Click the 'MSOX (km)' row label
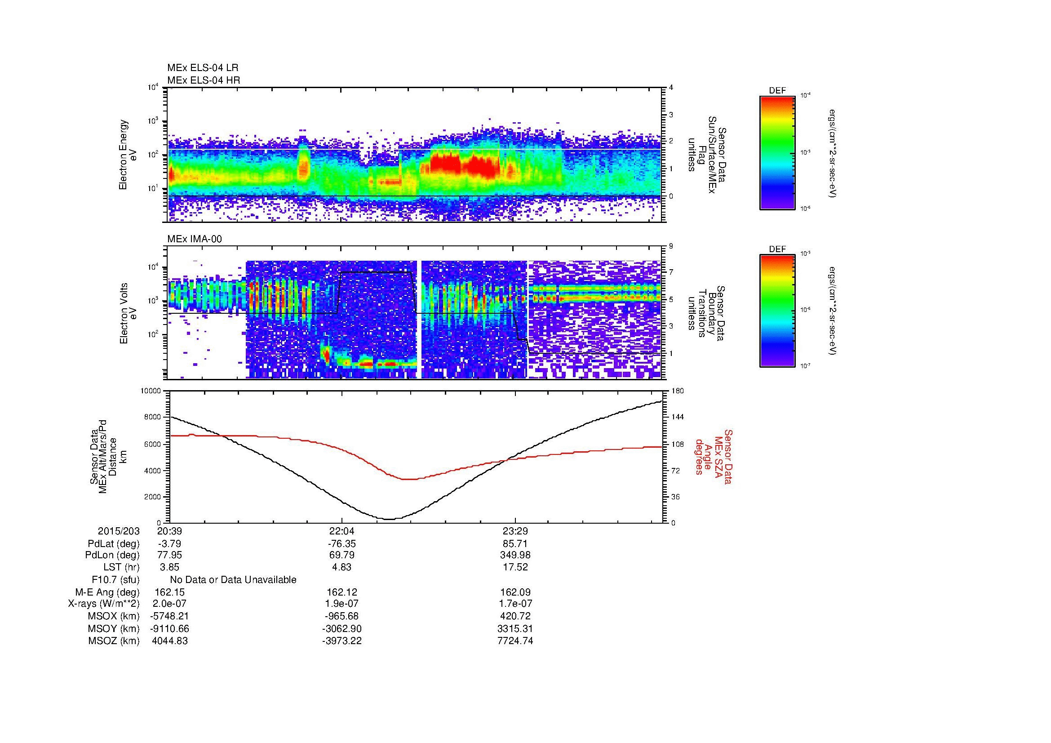This screenshot has height=743, width=1051. [114, 617]
